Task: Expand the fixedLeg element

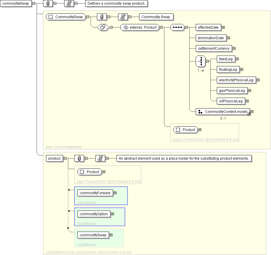Action: click(x=238, y=59)
